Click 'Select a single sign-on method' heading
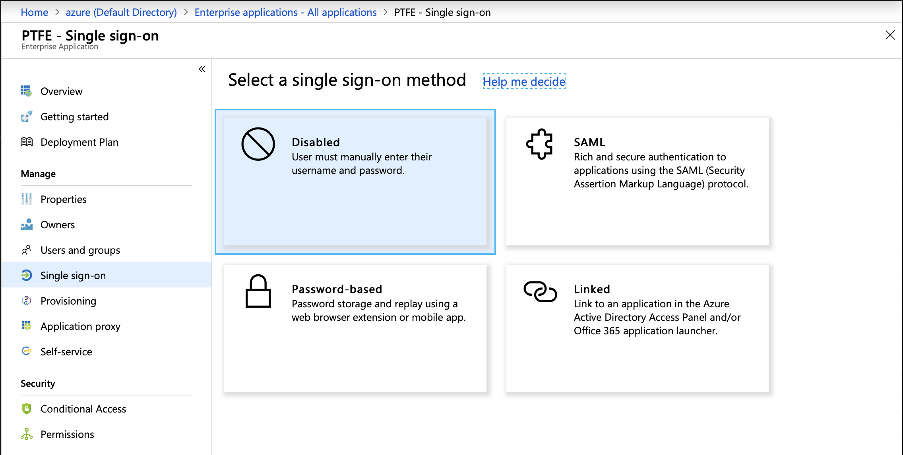 coord(347,80)
